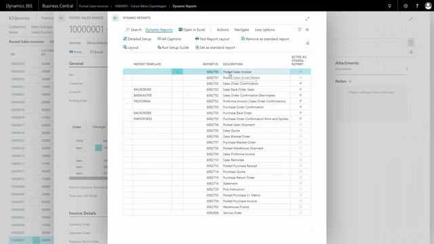Open the Lines tab on the invoice
Image resolution: width=434 pixels, height=244 pixels.
(77, 127)
